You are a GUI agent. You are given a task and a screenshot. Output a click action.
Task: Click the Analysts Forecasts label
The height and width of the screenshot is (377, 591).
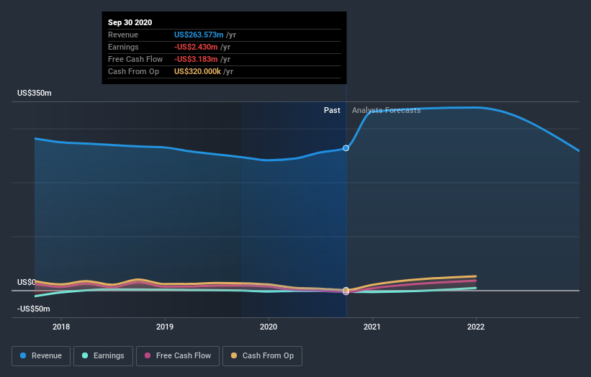(x=387, y=110)
